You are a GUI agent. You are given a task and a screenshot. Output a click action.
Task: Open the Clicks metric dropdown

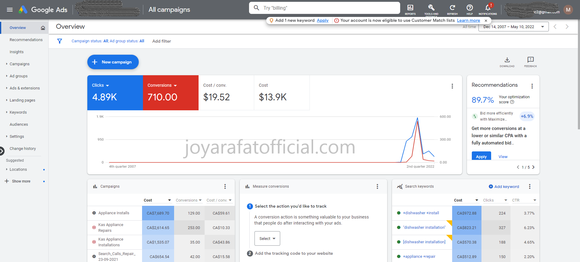[100, 86]
